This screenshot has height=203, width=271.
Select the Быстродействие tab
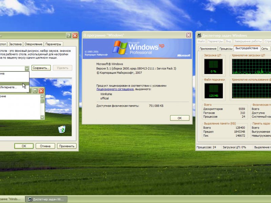pyautogui.click(x=247, y=48)
